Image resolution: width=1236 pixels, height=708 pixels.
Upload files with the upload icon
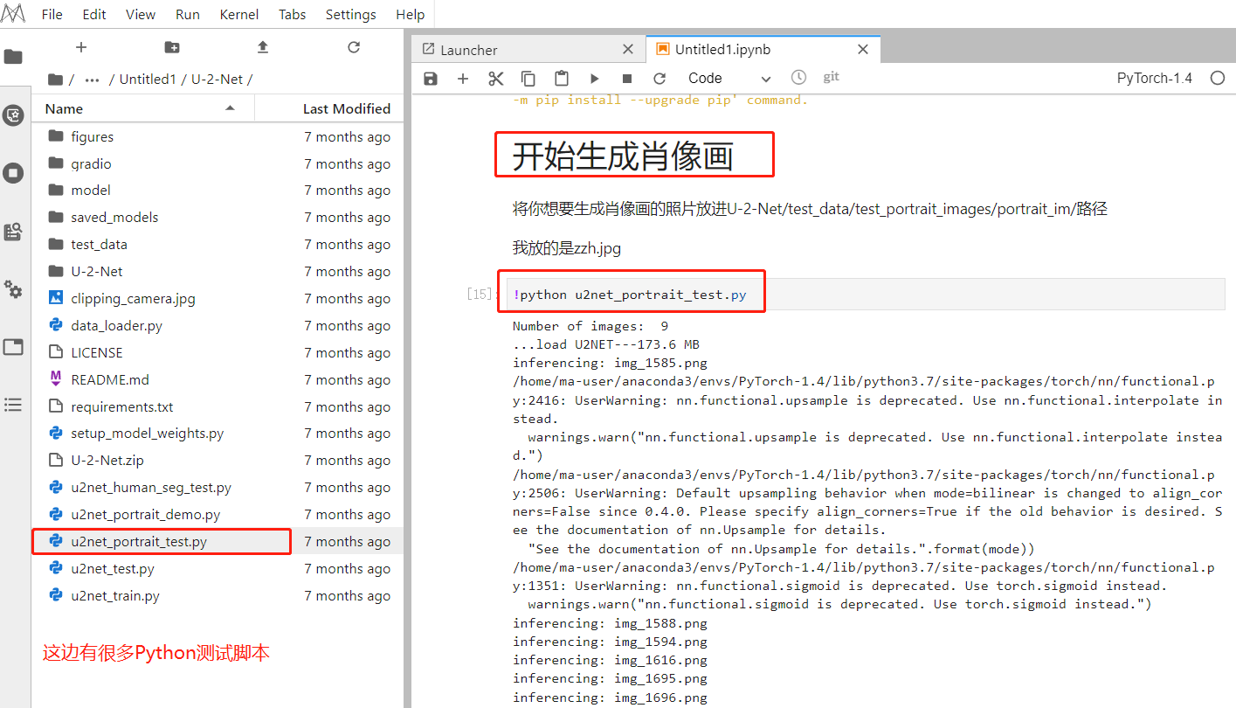263,47
